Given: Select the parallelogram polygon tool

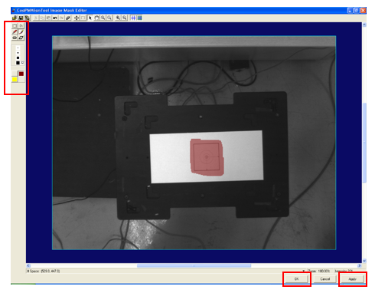Looking at the screenshot, I should [21, 38].
